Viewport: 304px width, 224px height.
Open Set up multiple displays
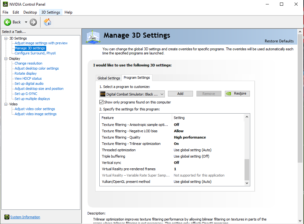32,98
